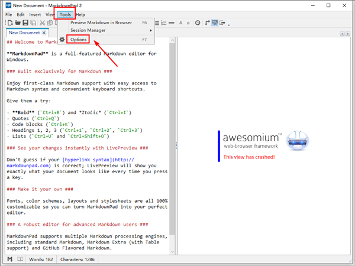
Task: Click the book icon in status bar
Action: point(20,259)
